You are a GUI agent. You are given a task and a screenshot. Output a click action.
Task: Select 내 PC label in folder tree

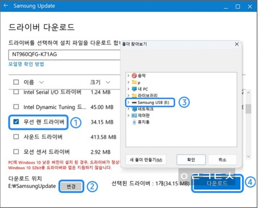point(143,89)
